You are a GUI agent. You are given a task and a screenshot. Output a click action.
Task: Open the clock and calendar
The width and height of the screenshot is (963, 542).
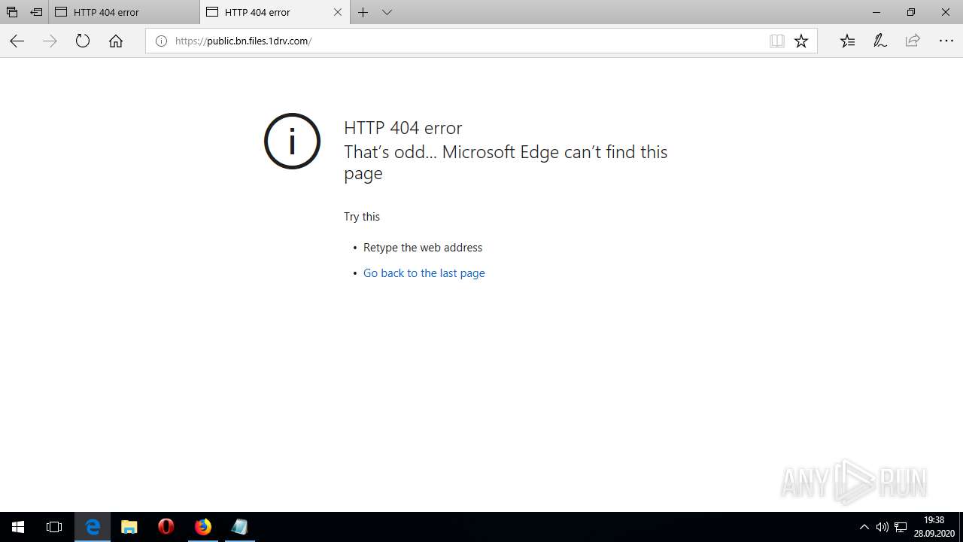click(934, 527)
